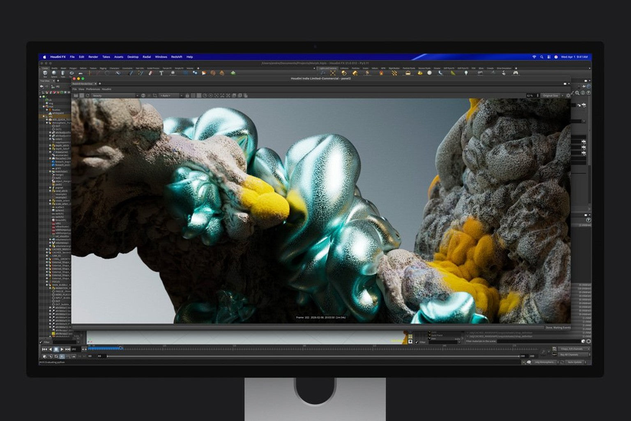
Task: Open the Wi-Fi status menu
Action: point(534,57)
